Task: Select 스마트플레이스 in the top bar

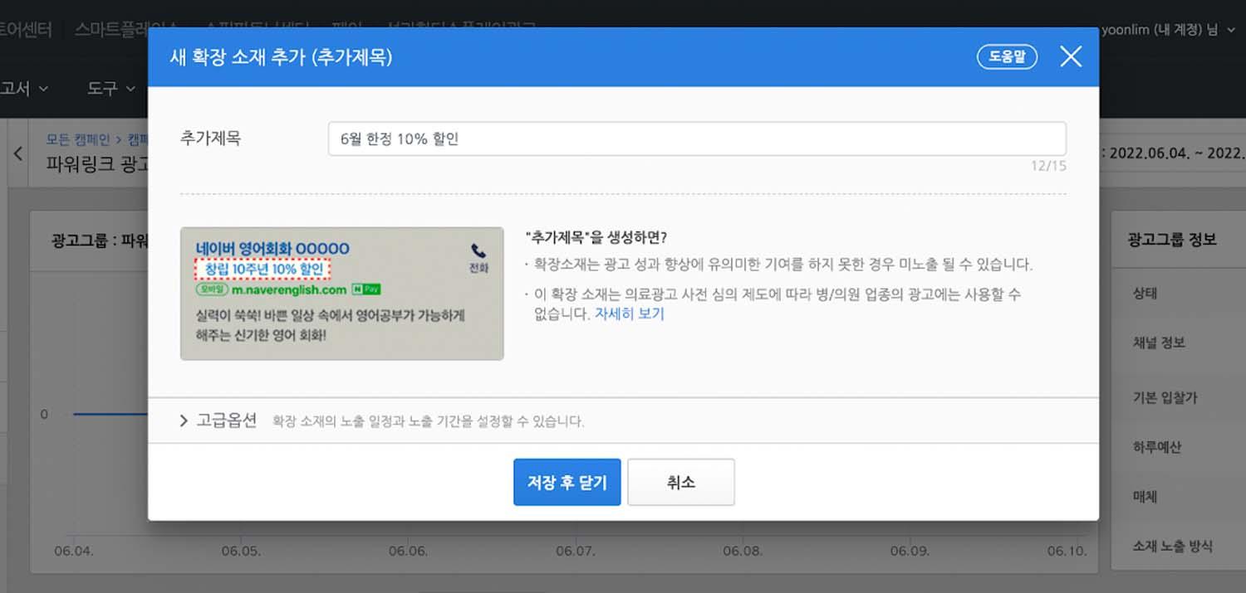Action: 125,30
